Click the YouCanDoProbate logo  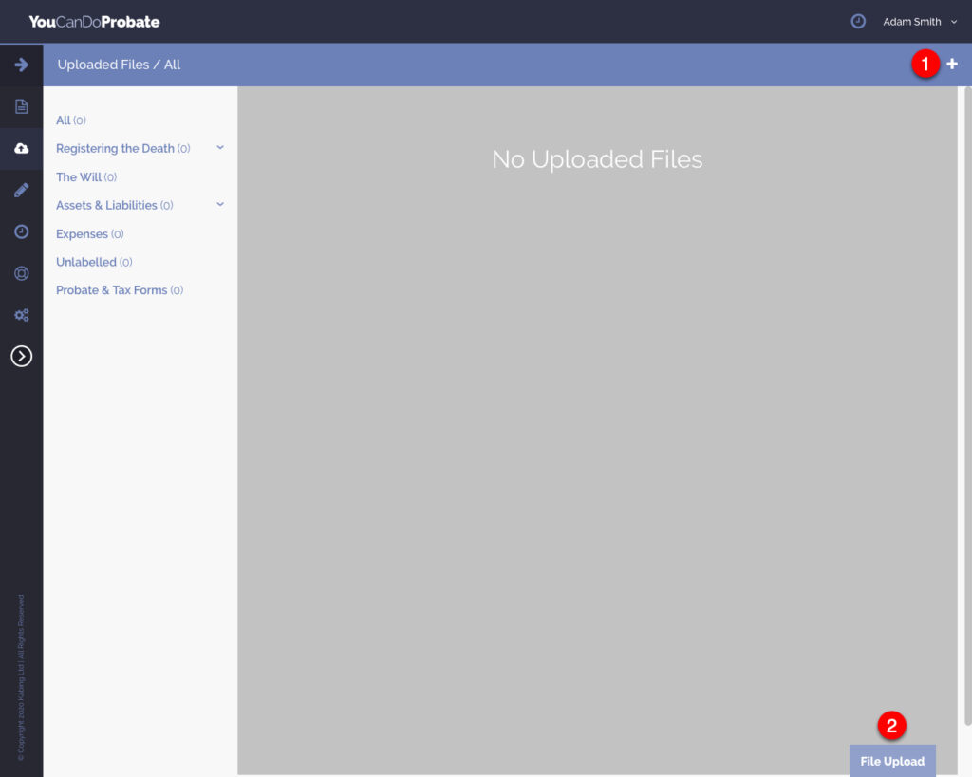coord(94,21)
